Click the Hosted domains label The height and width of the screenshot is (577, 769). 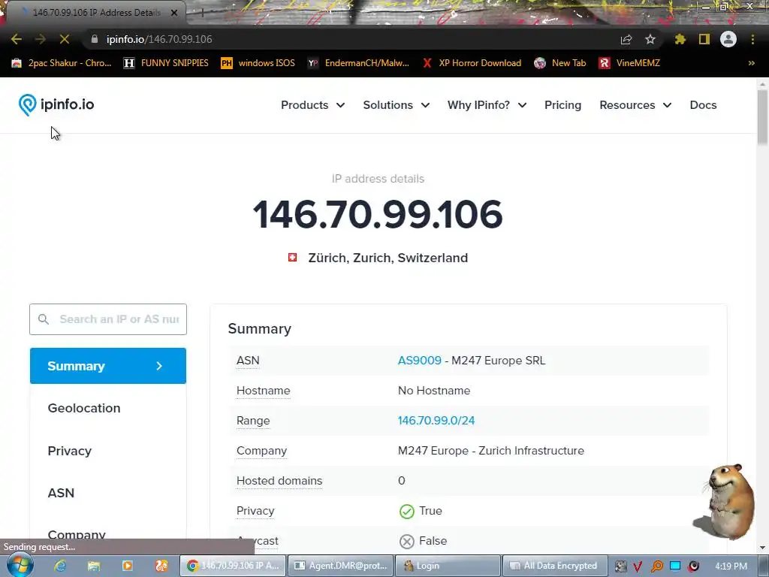point(279,481)
